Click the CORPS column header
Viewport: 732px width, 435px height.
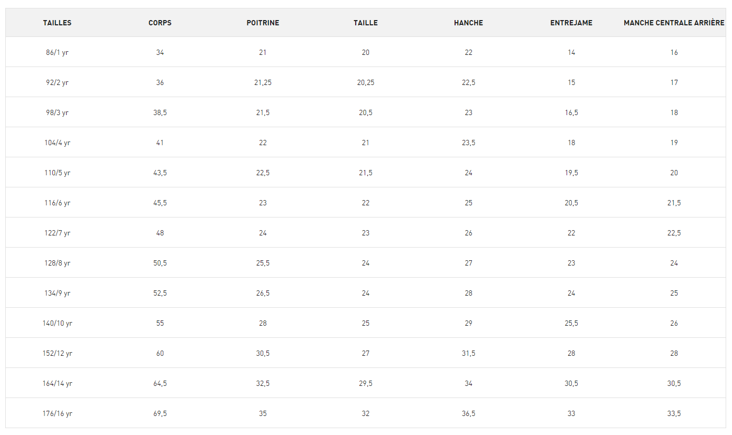160,23
